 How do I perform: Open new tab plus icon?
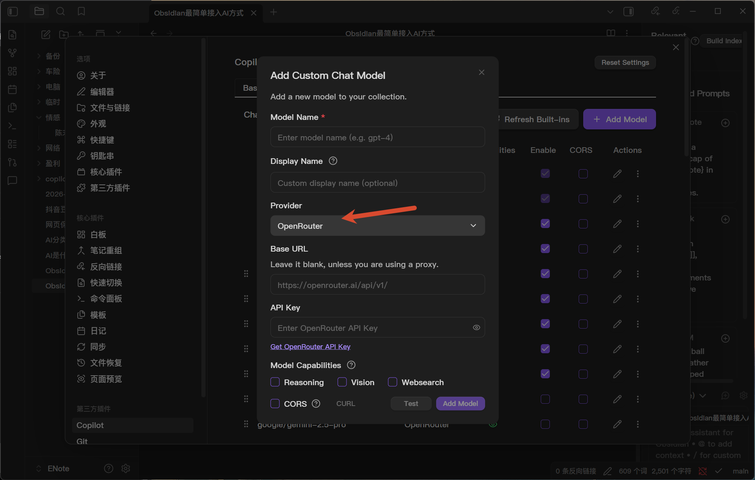pyautogui.click(x=273, y=12)
